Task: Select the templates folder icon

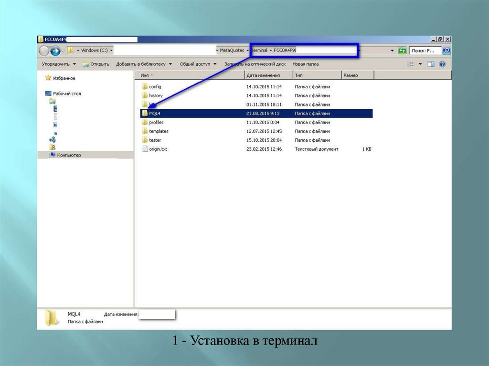Action: click(x=145, y=131)
